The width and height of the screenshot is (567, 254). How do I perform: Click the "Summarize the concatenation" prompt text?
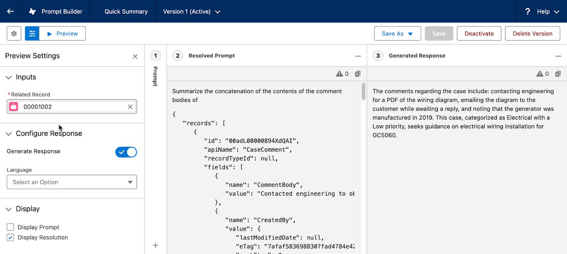click(x=257, y=96)
